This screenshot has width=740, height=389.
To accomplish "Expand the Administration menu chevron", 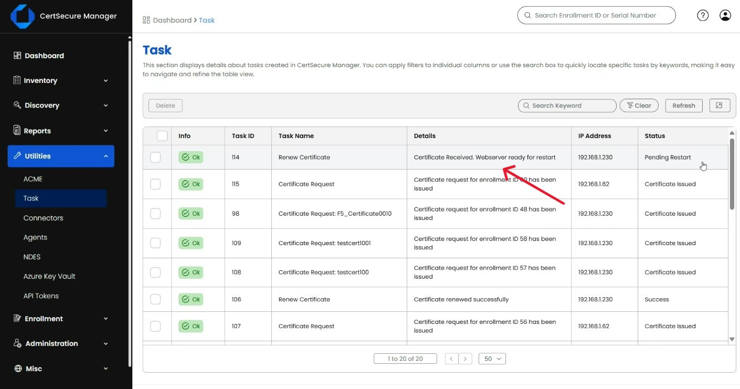I will click(105, 344).
